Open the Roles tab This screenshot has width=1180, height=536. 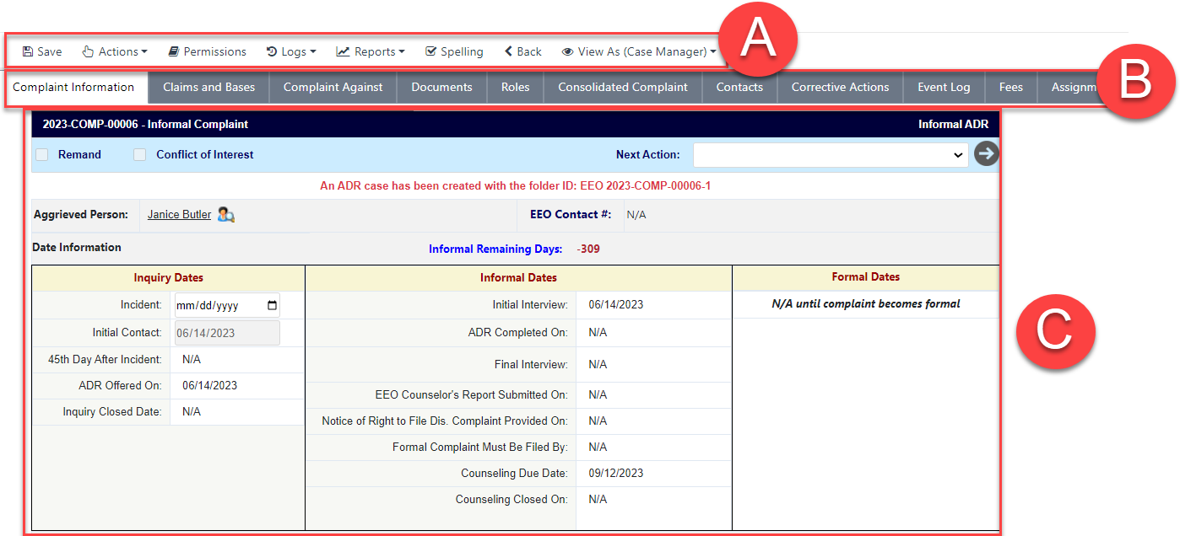515,87
